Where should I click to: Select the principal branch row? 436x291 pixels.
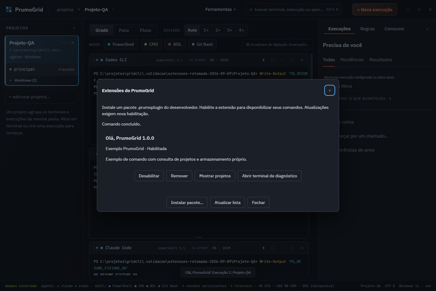point(42,69)
